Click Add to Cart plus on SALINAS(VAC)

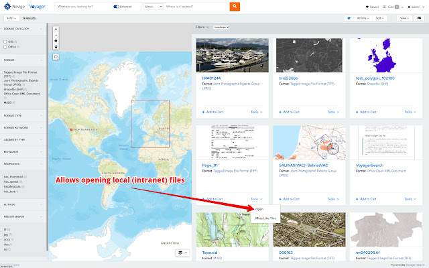click(280, 199)
